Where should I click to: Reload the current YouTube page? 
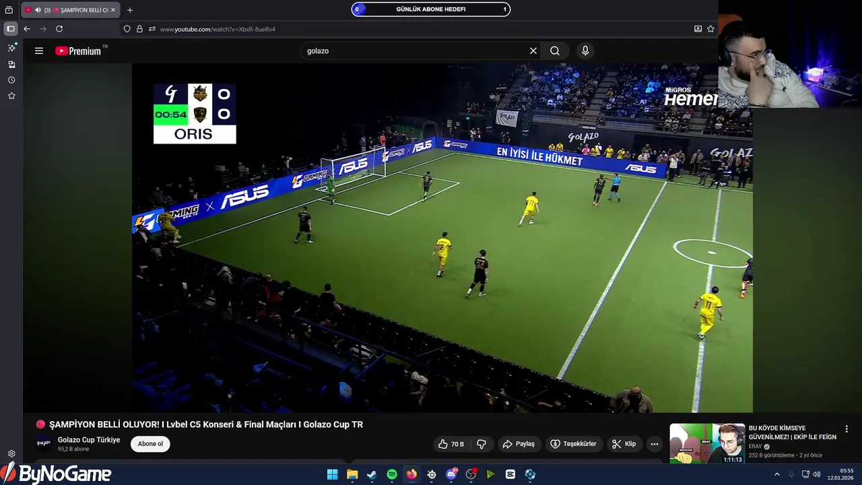point(59,29)
